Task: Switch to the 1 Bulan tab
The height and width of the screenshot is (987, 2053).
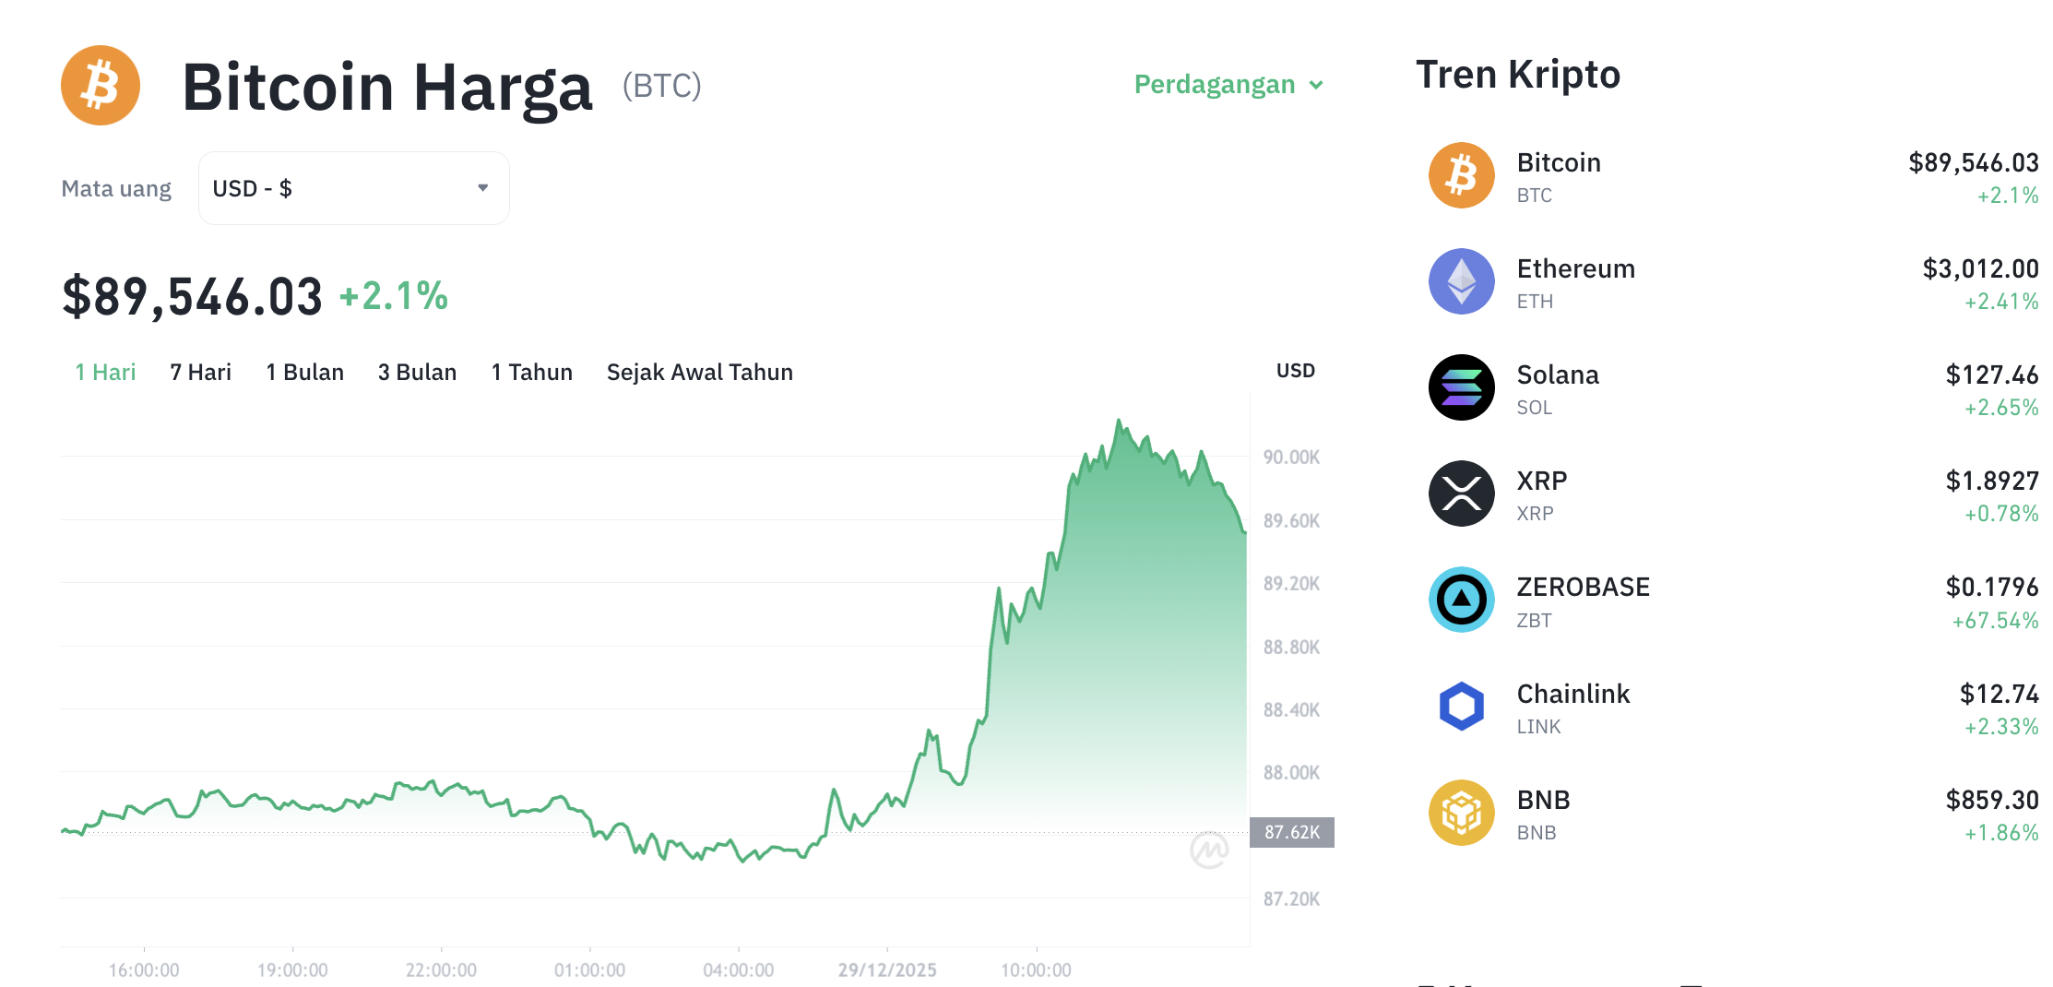Action: [304, 372]
